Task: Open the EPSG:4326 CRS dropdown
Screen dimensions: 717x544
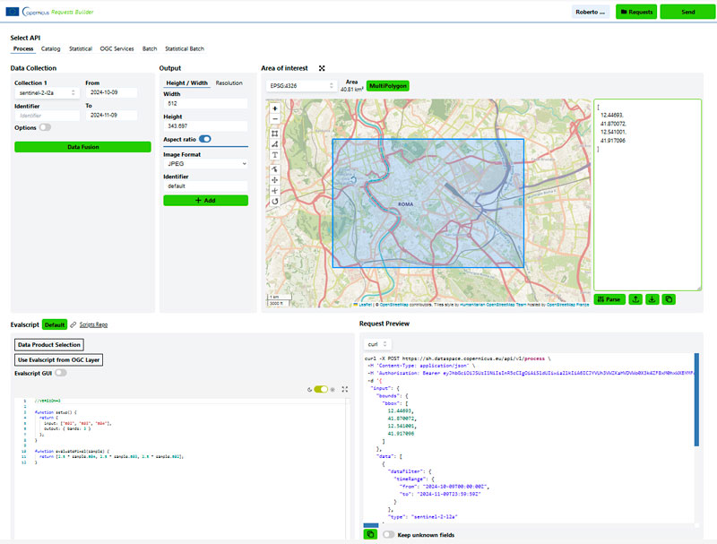Action: point(301,86)
